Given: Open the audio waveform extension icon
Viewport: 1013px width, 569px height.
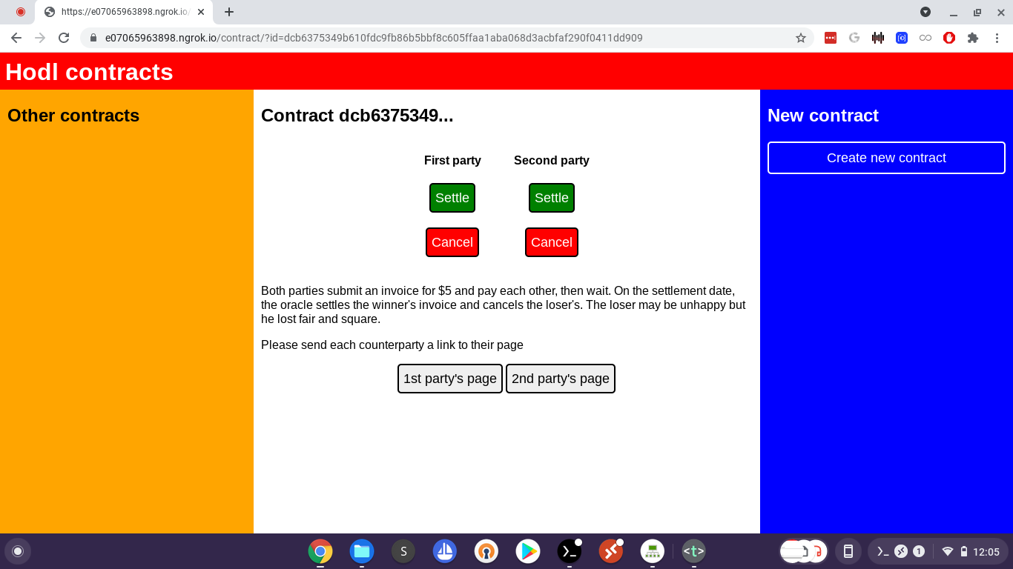Looking at the screenshot, I should click(x=878, y=38).
